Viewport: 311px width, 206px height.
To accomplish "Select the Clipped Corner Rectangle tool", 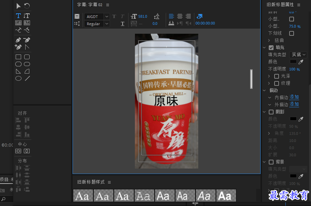I will tap(18, 64).
